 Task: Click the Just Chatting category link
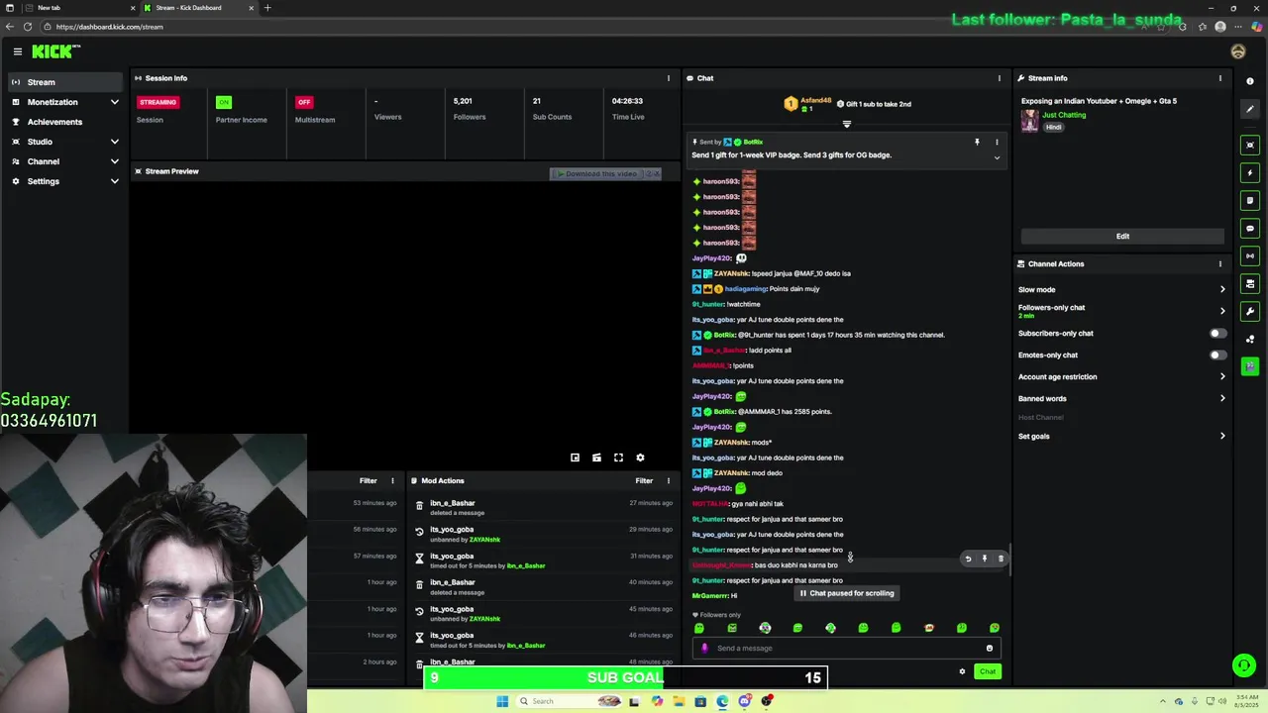pyautogui.click(x=1064, y=115)
